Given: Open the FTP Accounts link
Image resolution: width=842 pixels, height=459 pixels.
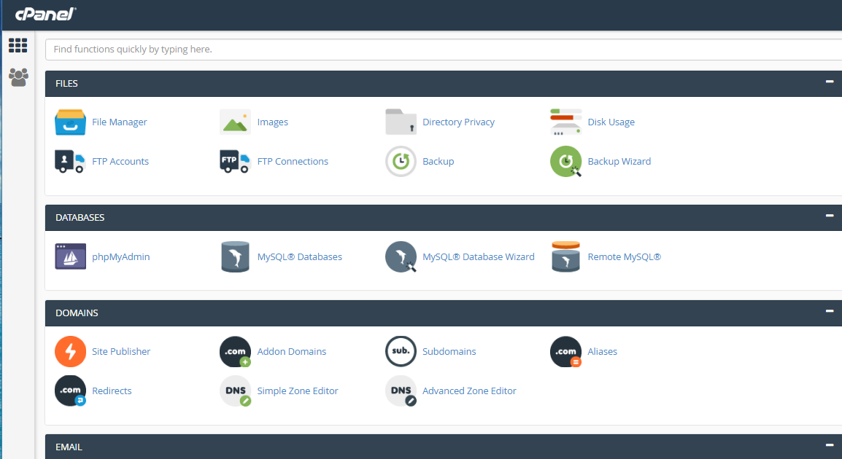Looking at the screenshot, I should (x=120, y=162).
